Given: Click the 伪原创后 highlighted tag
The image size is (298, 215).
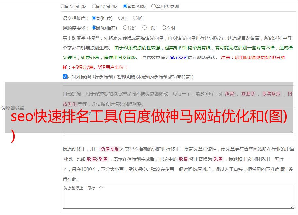Looking at the screenshot, I should [x=110, y=149].
